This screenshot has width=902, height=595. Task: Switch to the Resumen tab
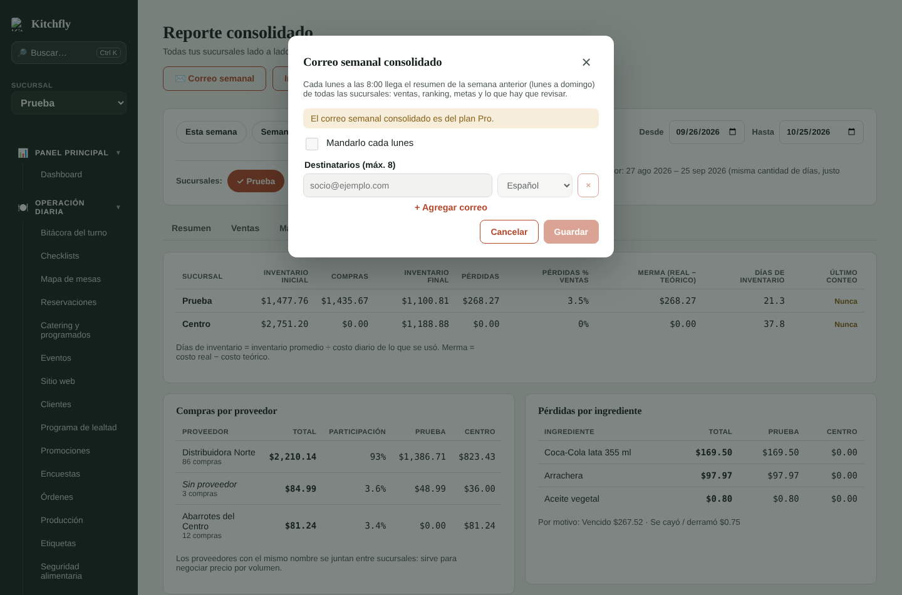click(x=191, y=228)
